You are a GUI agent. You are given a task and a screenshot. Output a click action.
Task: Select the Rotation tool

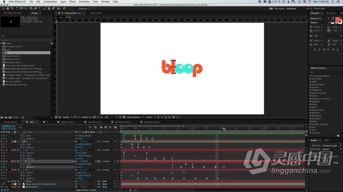(17, 8)
